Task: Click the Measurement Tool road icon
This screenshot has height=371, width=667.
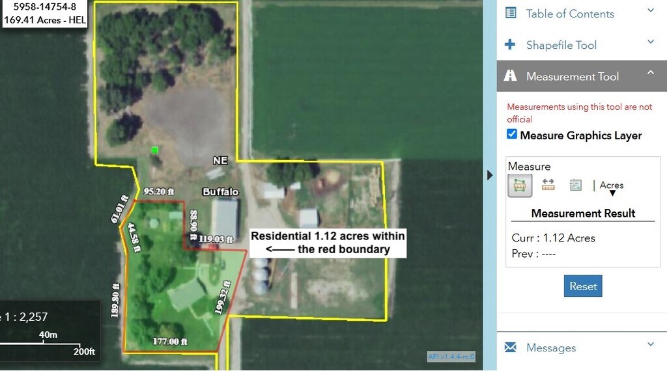Action: [x=510, y=76]
